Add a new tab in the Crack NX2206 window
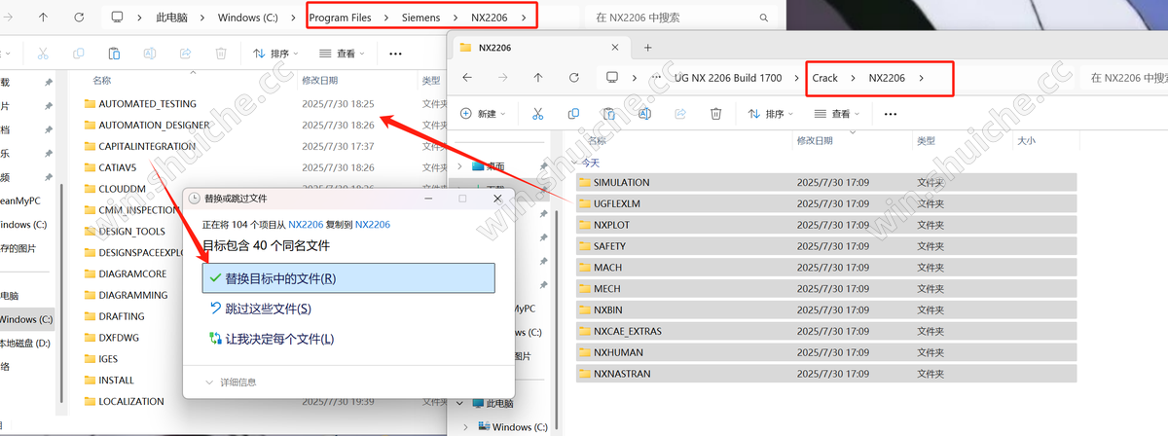 [x=647, y=47]
